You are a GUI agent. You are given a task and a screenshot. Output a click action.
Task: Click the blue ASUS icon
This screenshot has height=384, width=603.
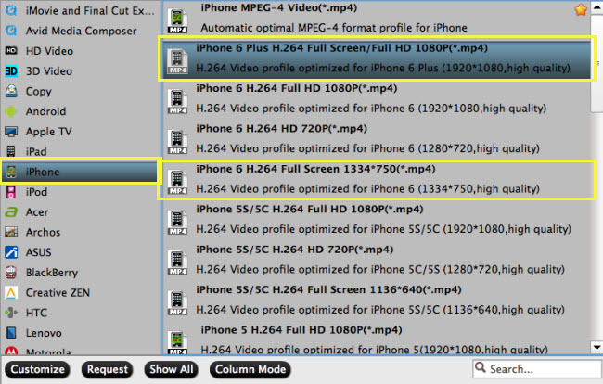pyautogui.click(x=11, y=252)
